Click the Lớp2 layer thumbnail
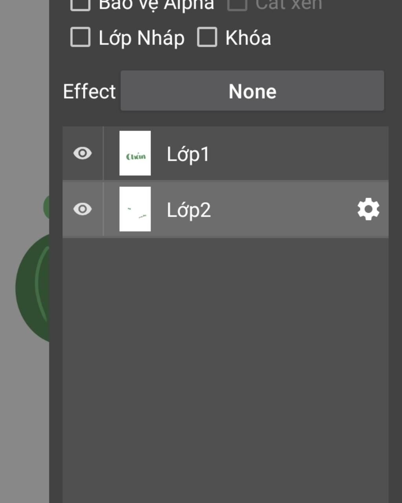Viewport: 402px width, 503px height. 135,209
